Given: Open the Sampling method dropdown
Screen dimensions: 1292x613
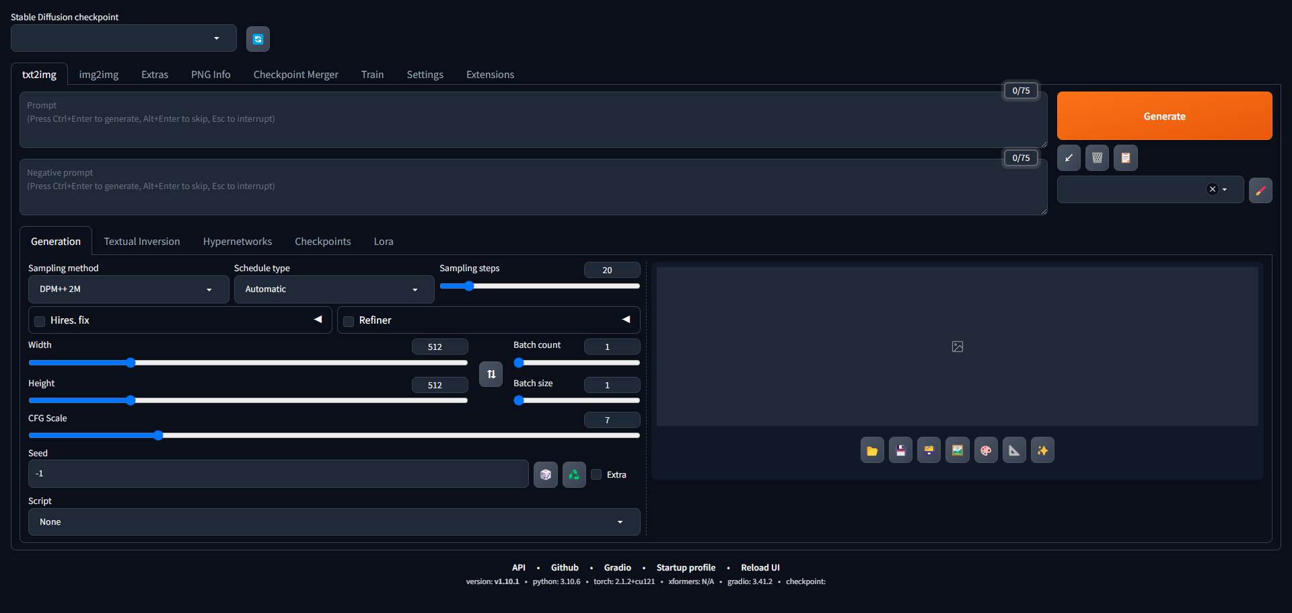Looking at the screenshot, I should click(124, 289).
